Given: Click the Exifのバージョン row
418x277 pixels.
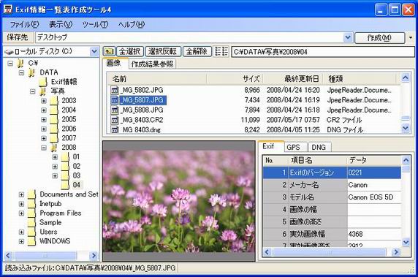Looking at the screenshot, I should (x=332, y=172).
